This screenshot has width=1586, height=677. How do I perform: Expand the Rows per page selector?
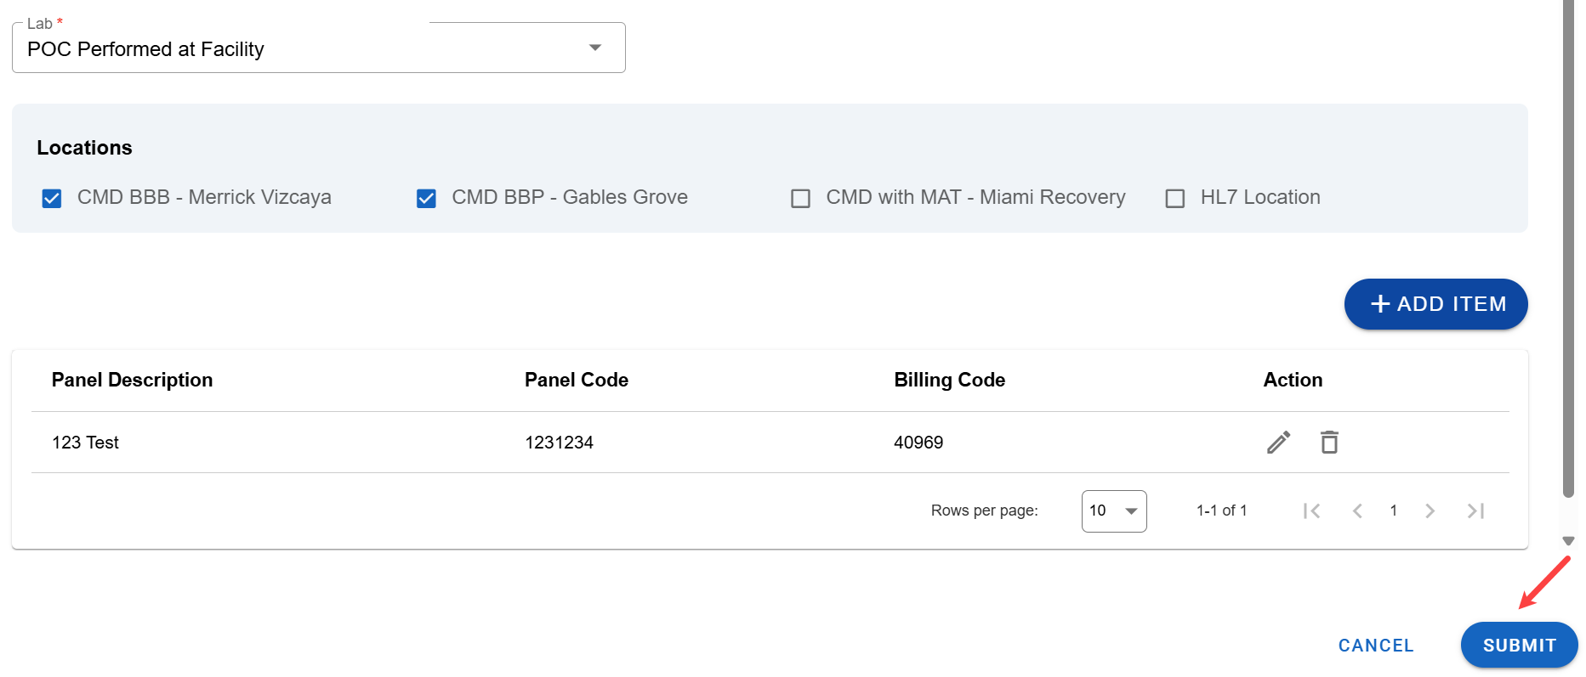(x=1113, y=511)
